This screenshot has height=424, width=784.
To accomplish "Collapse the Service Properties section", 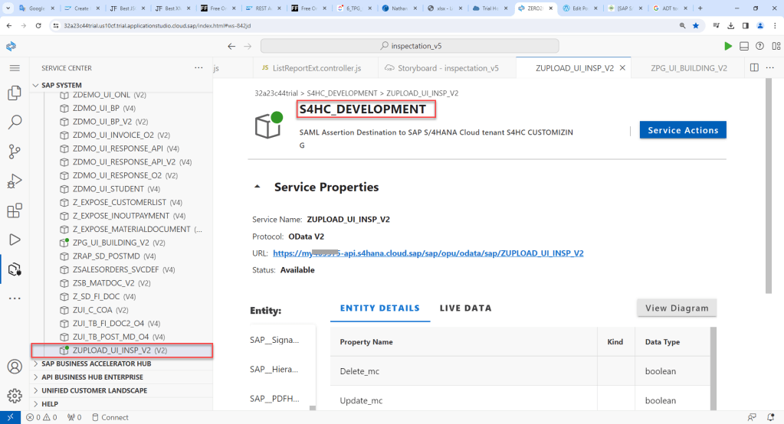I will point(258,187).
